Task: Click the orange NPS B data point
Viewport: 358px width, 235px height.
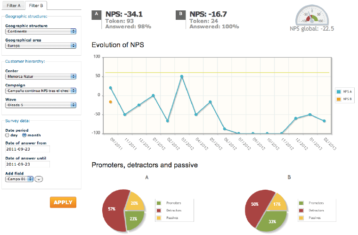Action: coord(111,102)
